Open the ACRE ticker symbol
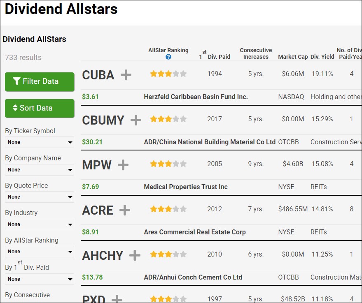The height and width of the screenshot is (303, 362). coord(98,210)
